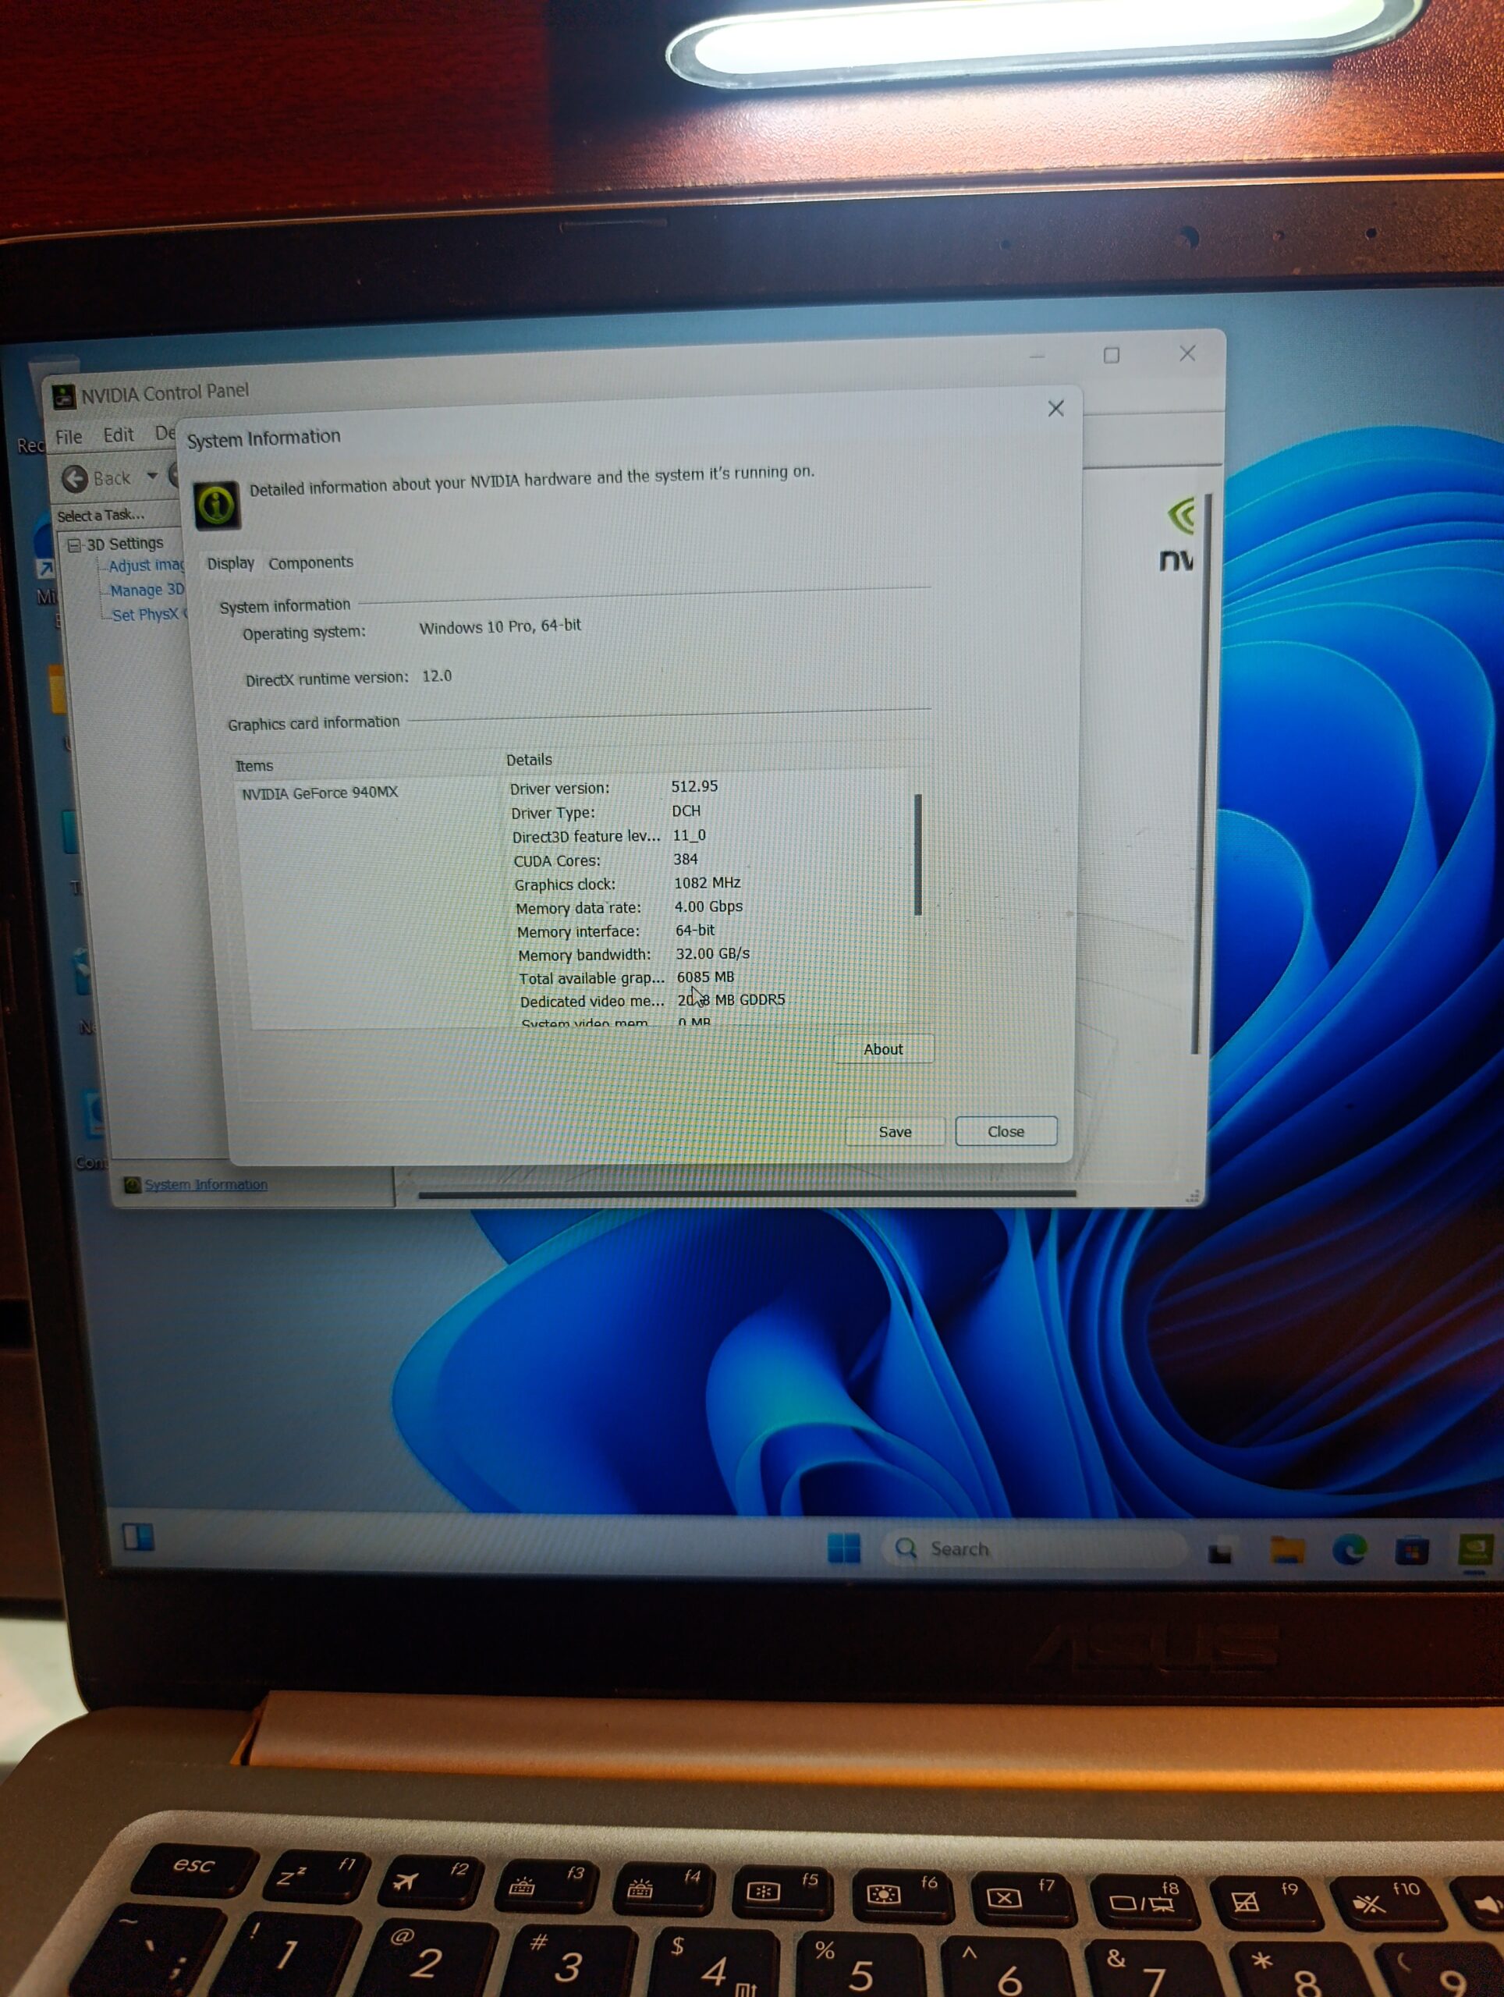
Task: Click the Memory interface 64-bit value
Action: tap(695, 930)
